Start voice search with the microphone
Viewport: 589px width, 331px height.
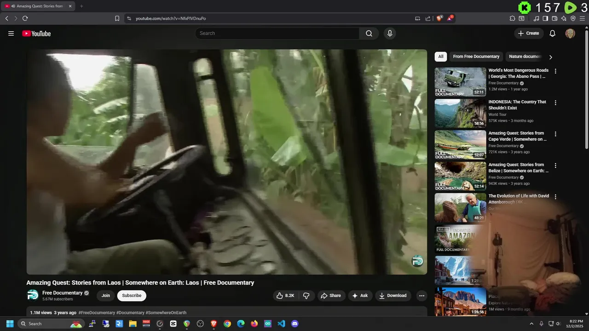[x=390, y=33]
